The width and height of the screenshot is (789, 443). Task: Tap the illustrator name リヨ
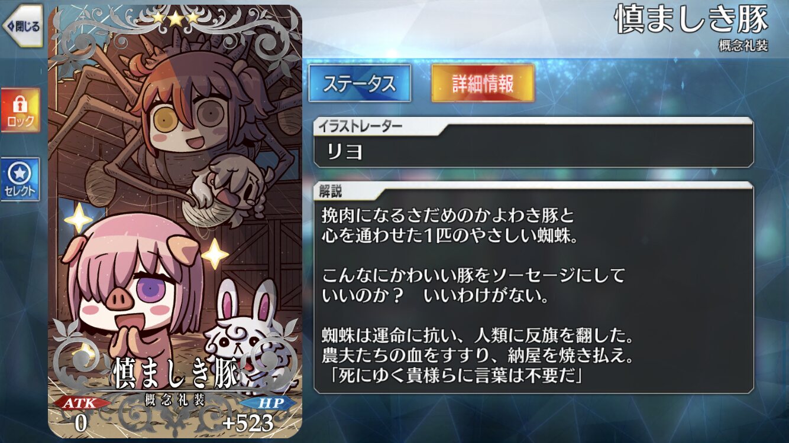point(345,152)
